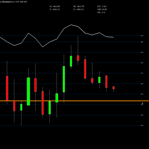149x149 pixels.
Task: Select the open value 'O: 165.08'
Action: coord(55,7)
